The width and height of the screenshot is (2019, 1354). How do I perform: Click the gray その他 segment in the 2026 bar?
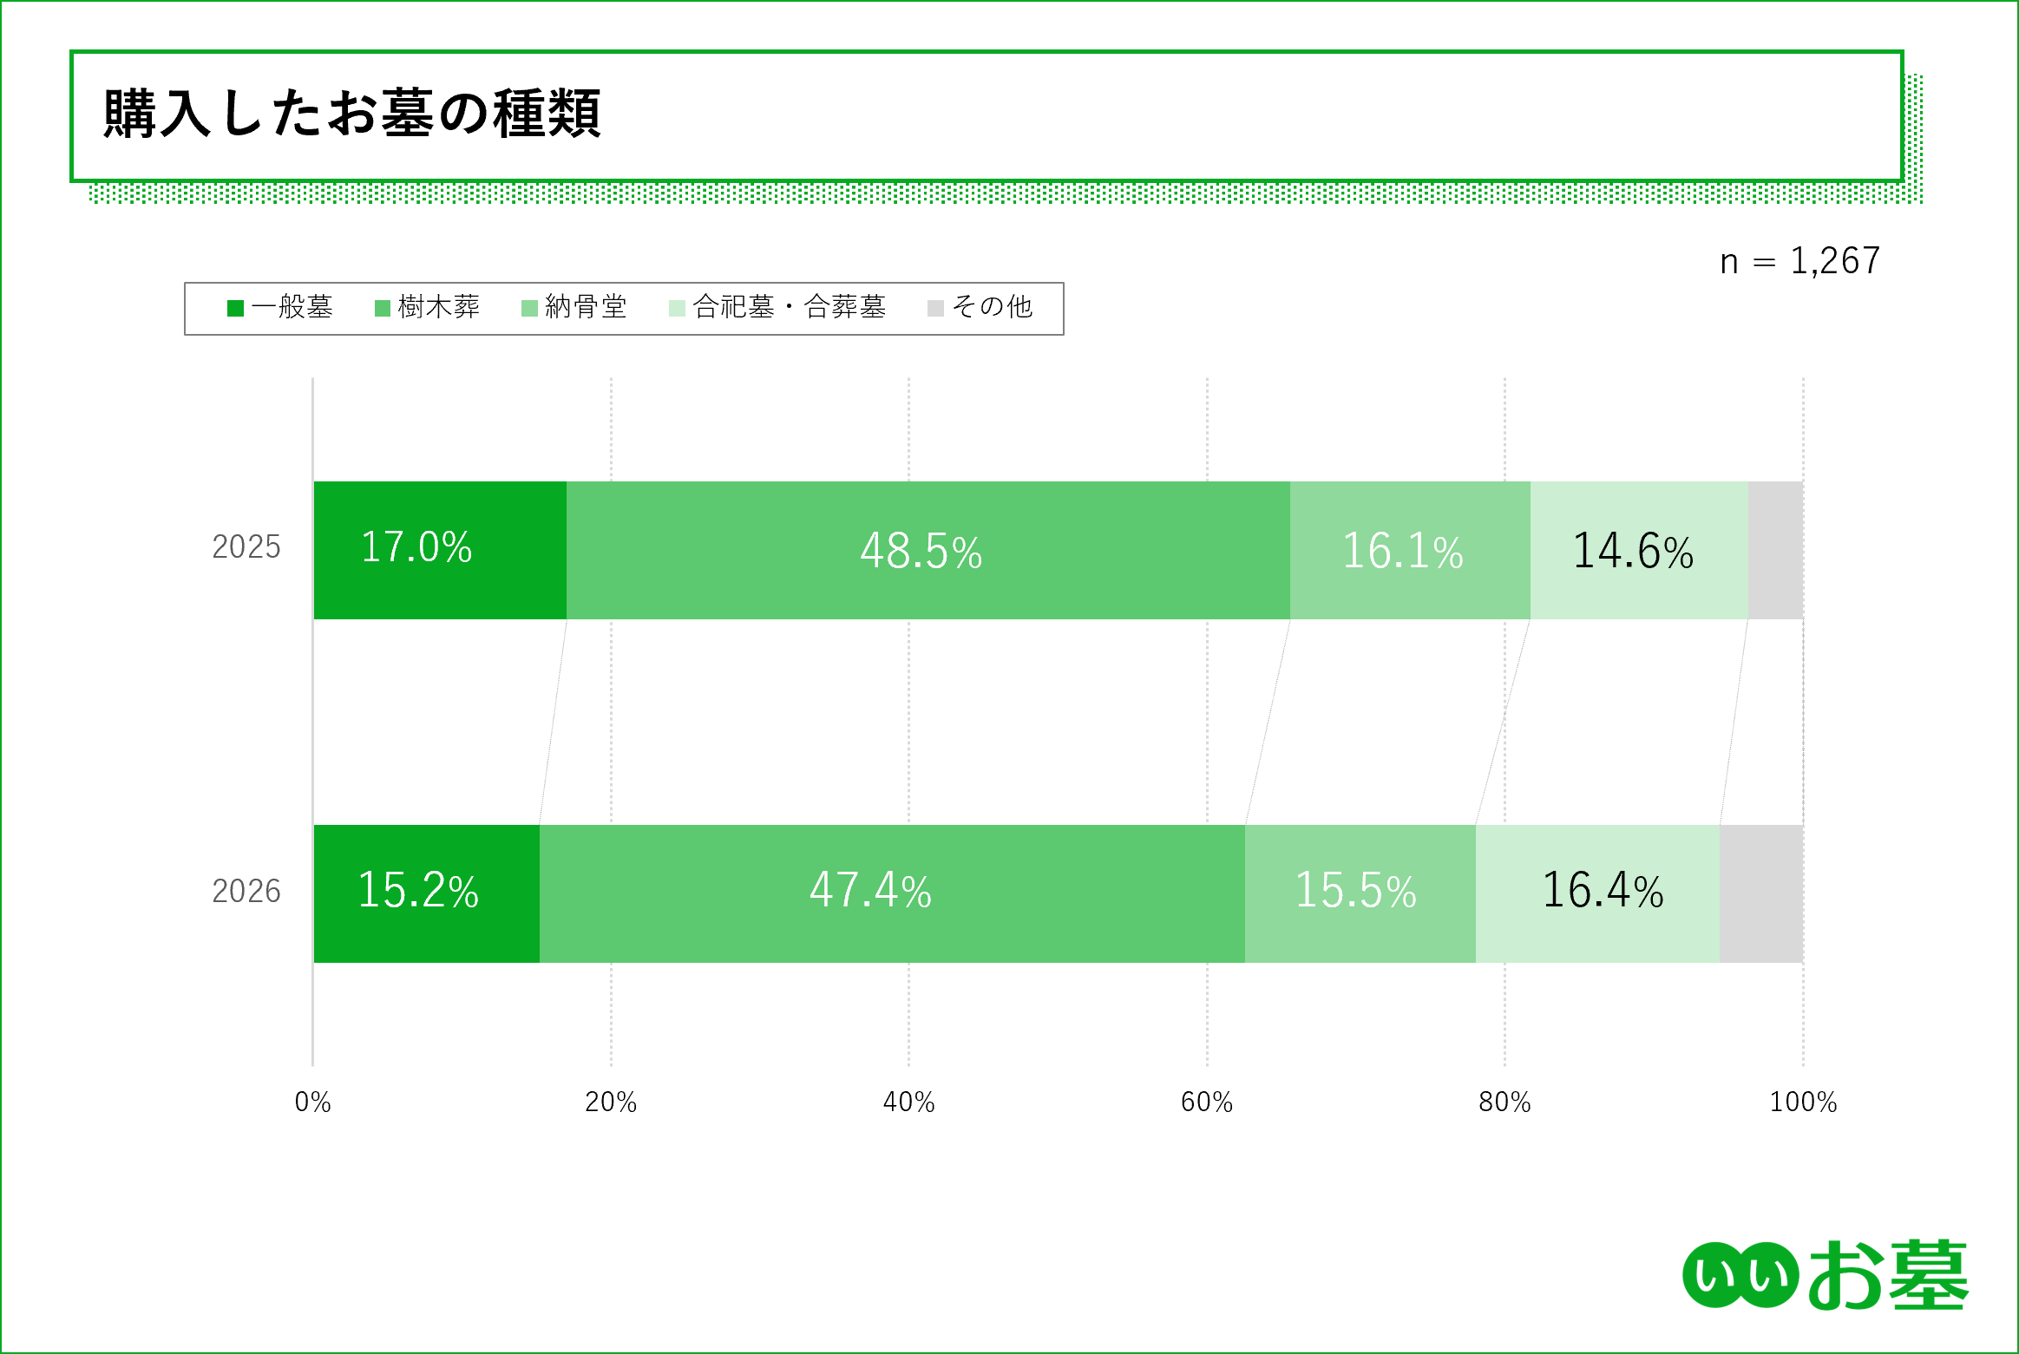[1760, 893]
